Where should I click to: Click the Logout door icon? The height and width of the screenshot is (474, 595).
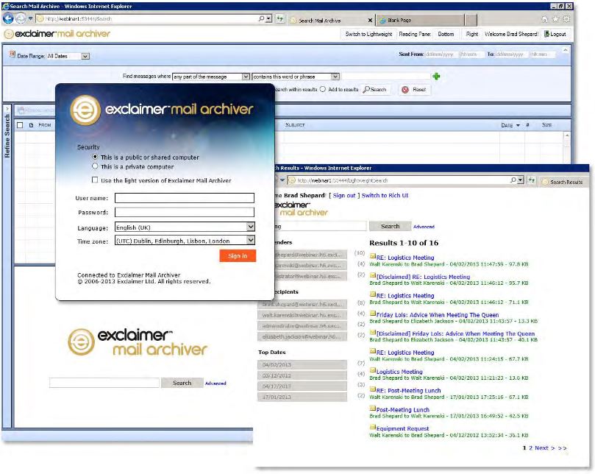click(546, 34)
